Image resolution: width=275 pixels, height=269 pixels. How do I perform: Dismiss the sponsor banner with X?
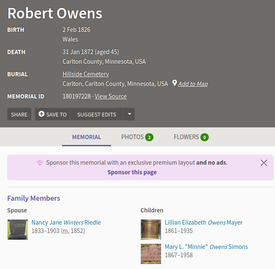(264, 163)
